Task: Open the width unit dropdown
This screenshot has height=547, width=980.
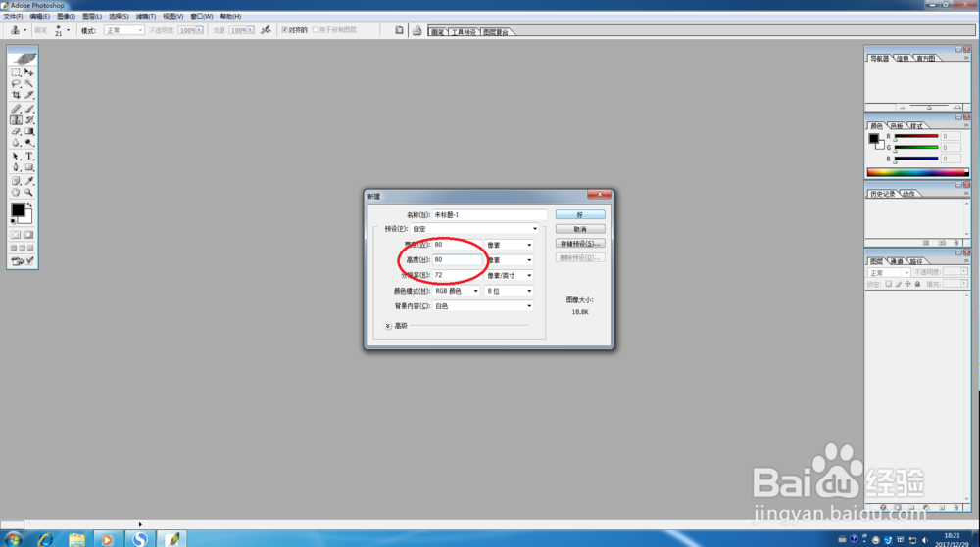Action: point(510,245)
